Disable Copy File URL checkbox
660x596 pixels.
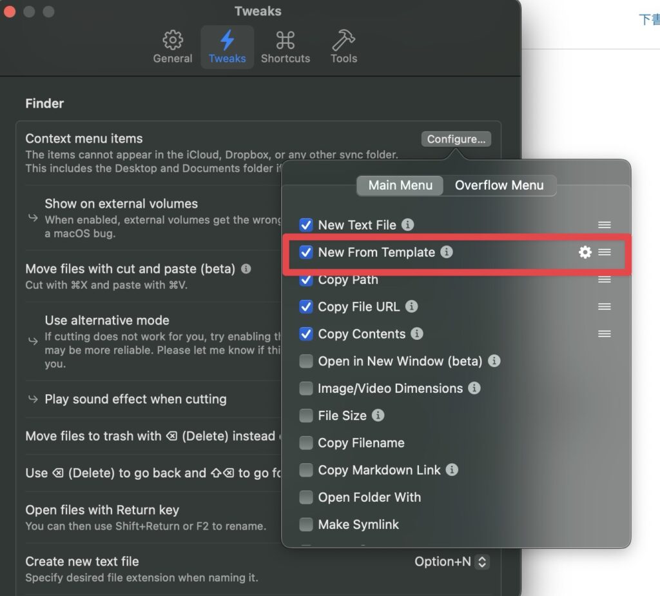(306, 306)
